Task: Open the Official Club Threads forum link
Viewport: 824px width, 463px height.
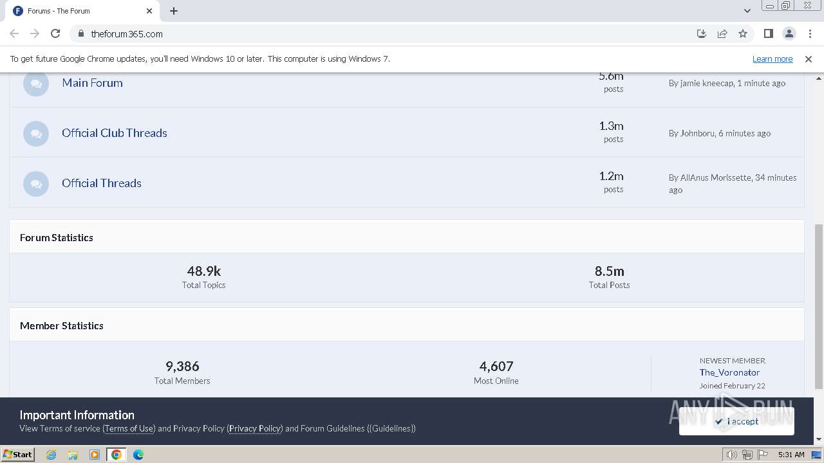Action: (115, 133)
